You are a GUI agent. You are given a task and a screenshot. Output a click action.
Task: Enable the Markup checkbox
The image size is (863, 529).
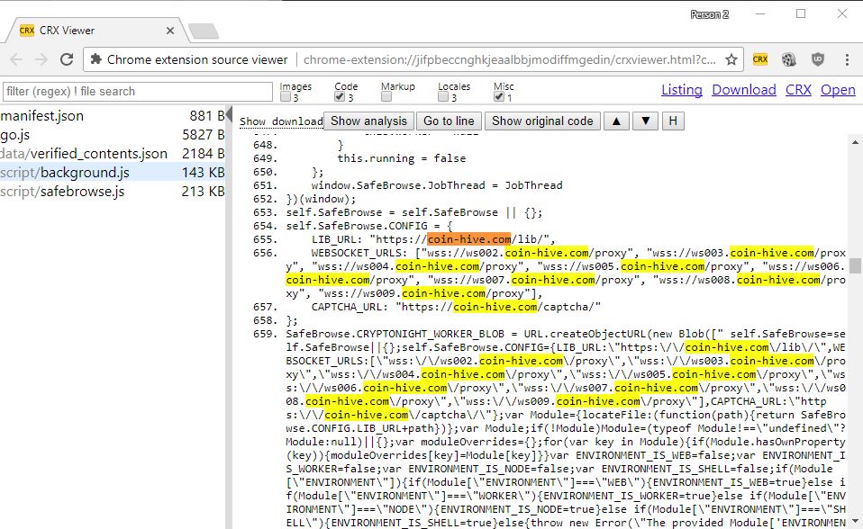point(386,98)
